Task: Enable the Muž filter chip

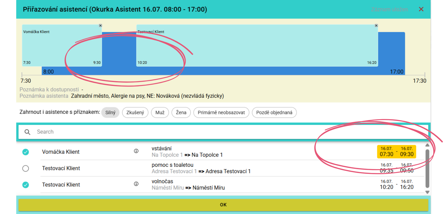Action: (x=160, y=113)
